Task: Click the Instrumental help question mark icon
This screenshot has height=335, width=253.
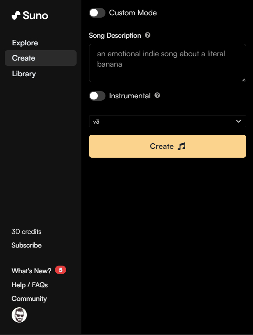Action: point(157,95)
